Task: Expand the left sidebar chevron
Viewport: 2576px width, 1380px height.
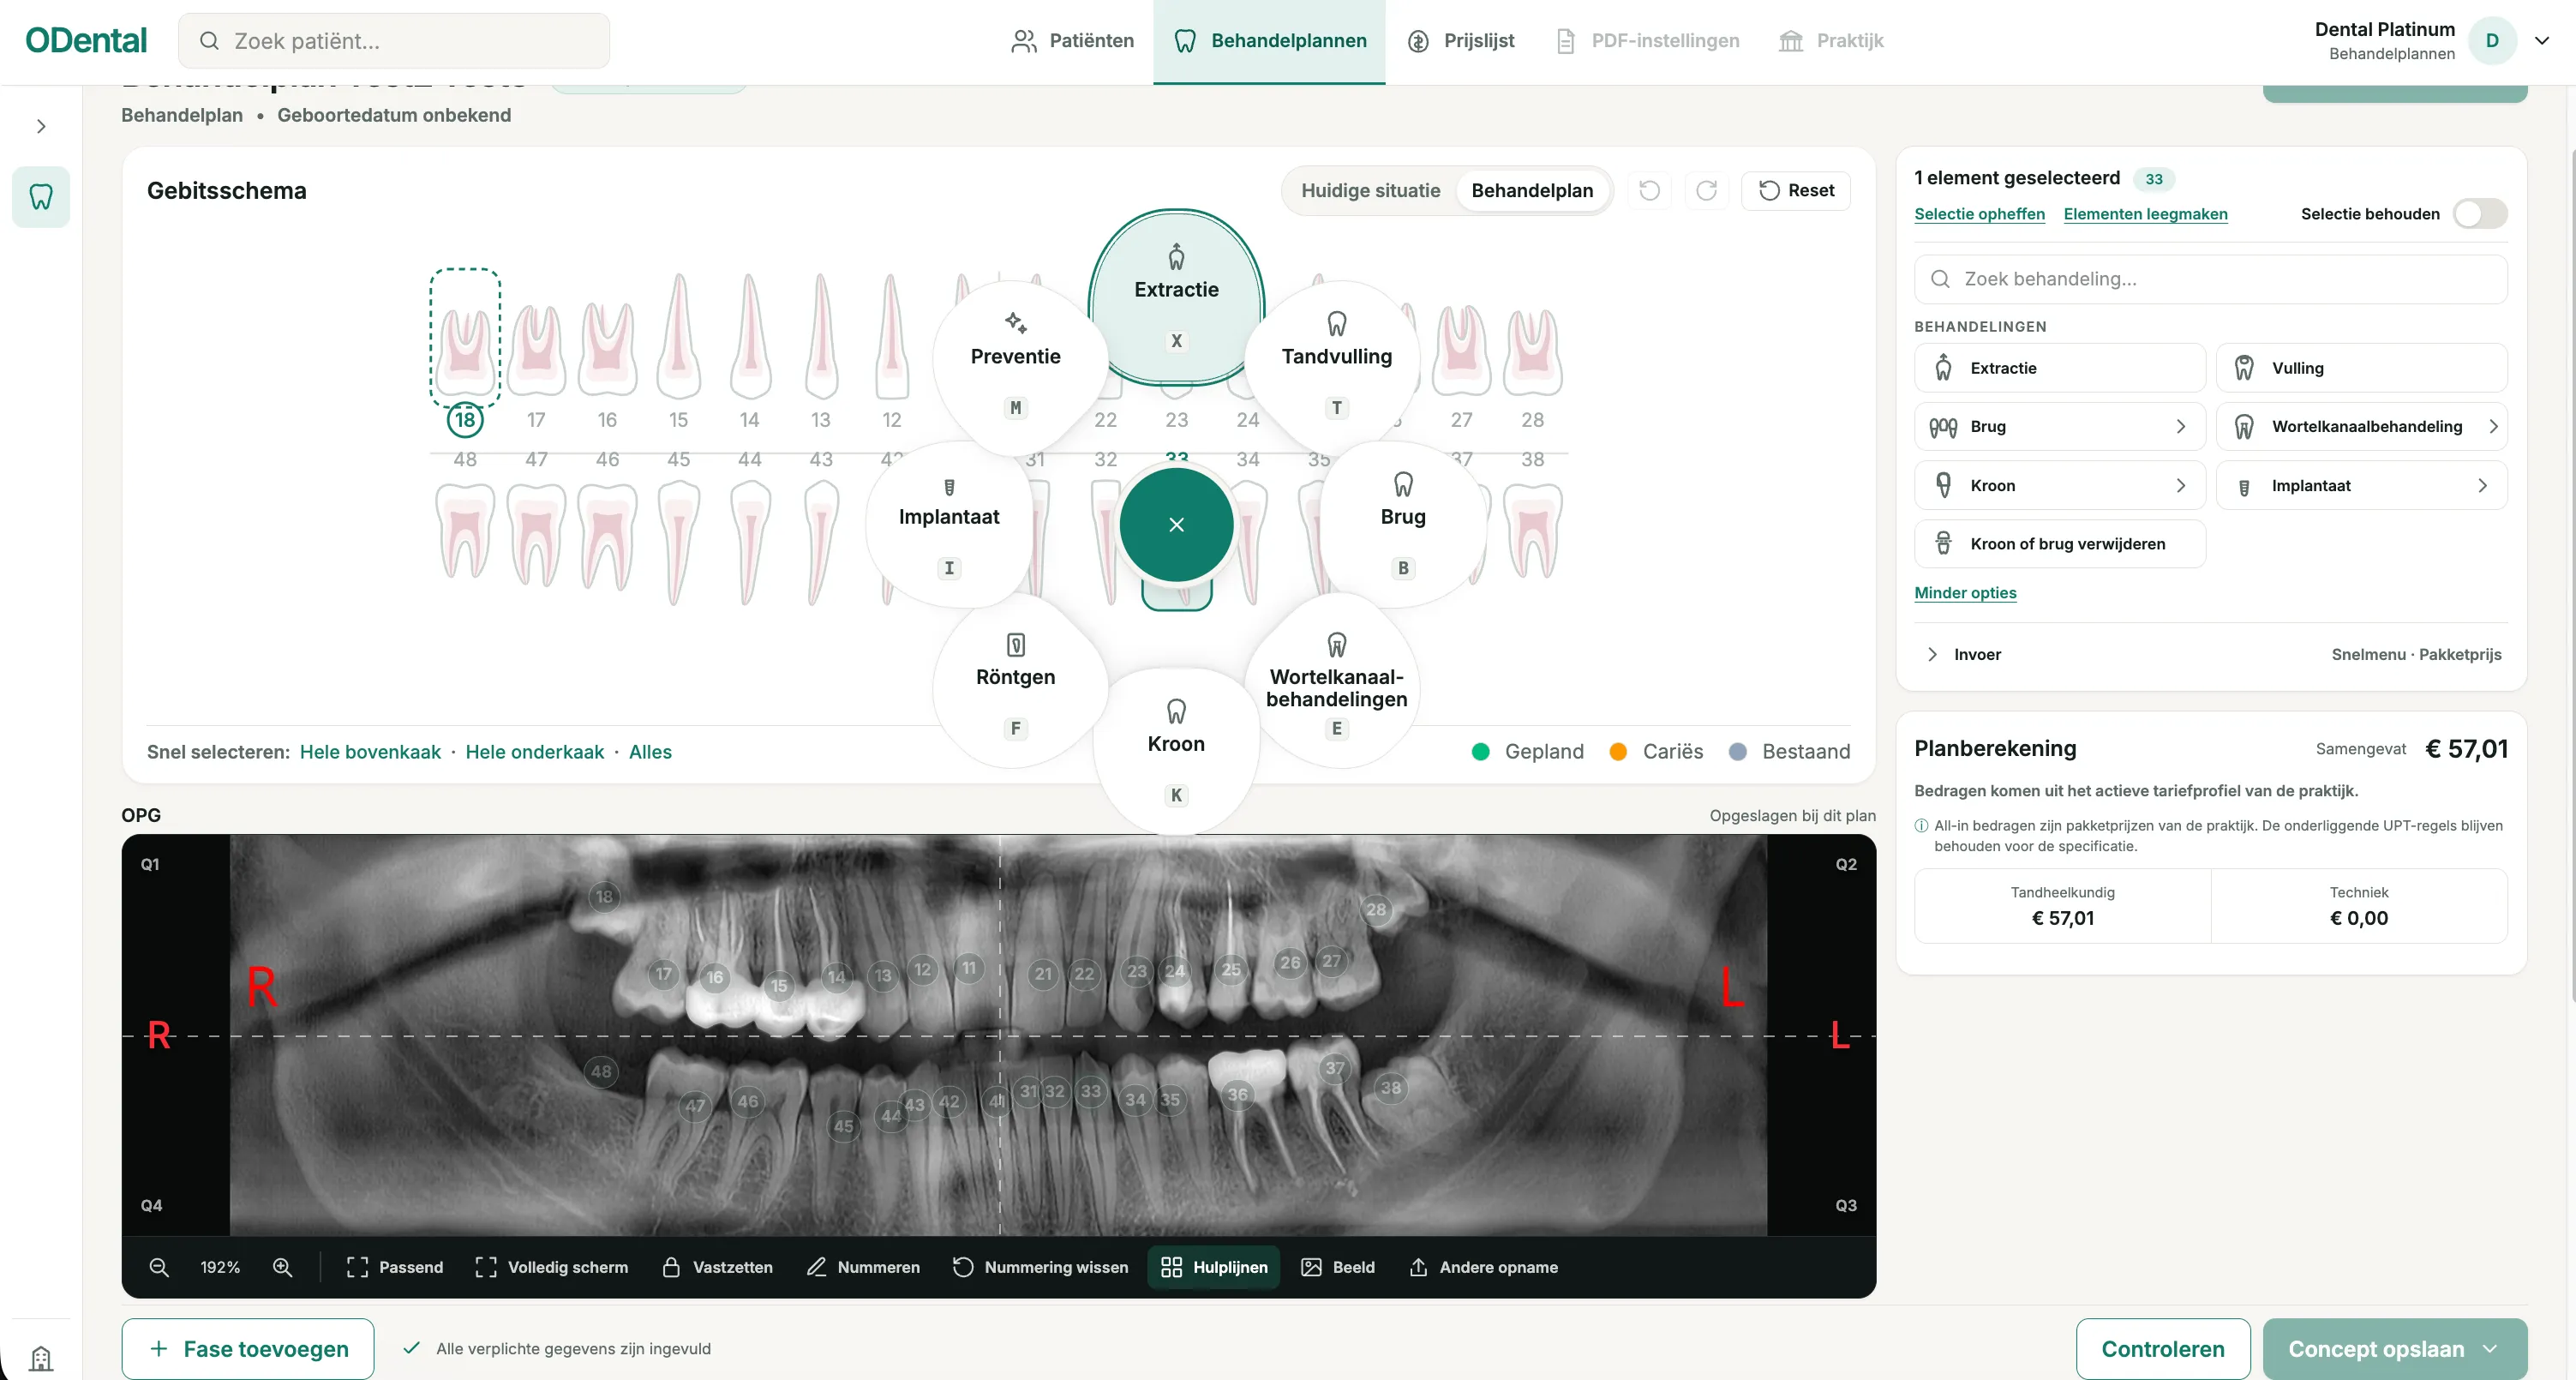Action: pos(41,126)
